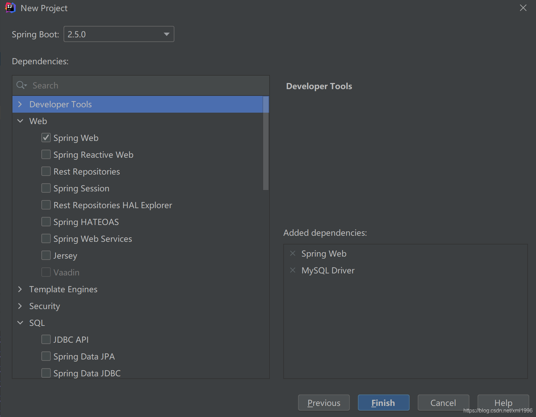Expand the Developer Tools category
Screen dimensions: 536x417
click(x=20, y=104)
